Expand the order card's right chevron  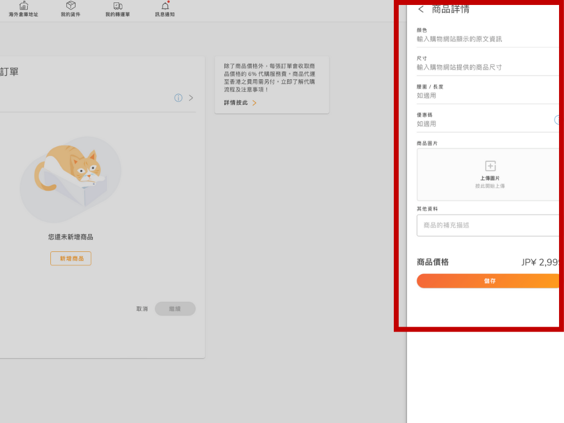pyautogui.click(x=191, y=98)
